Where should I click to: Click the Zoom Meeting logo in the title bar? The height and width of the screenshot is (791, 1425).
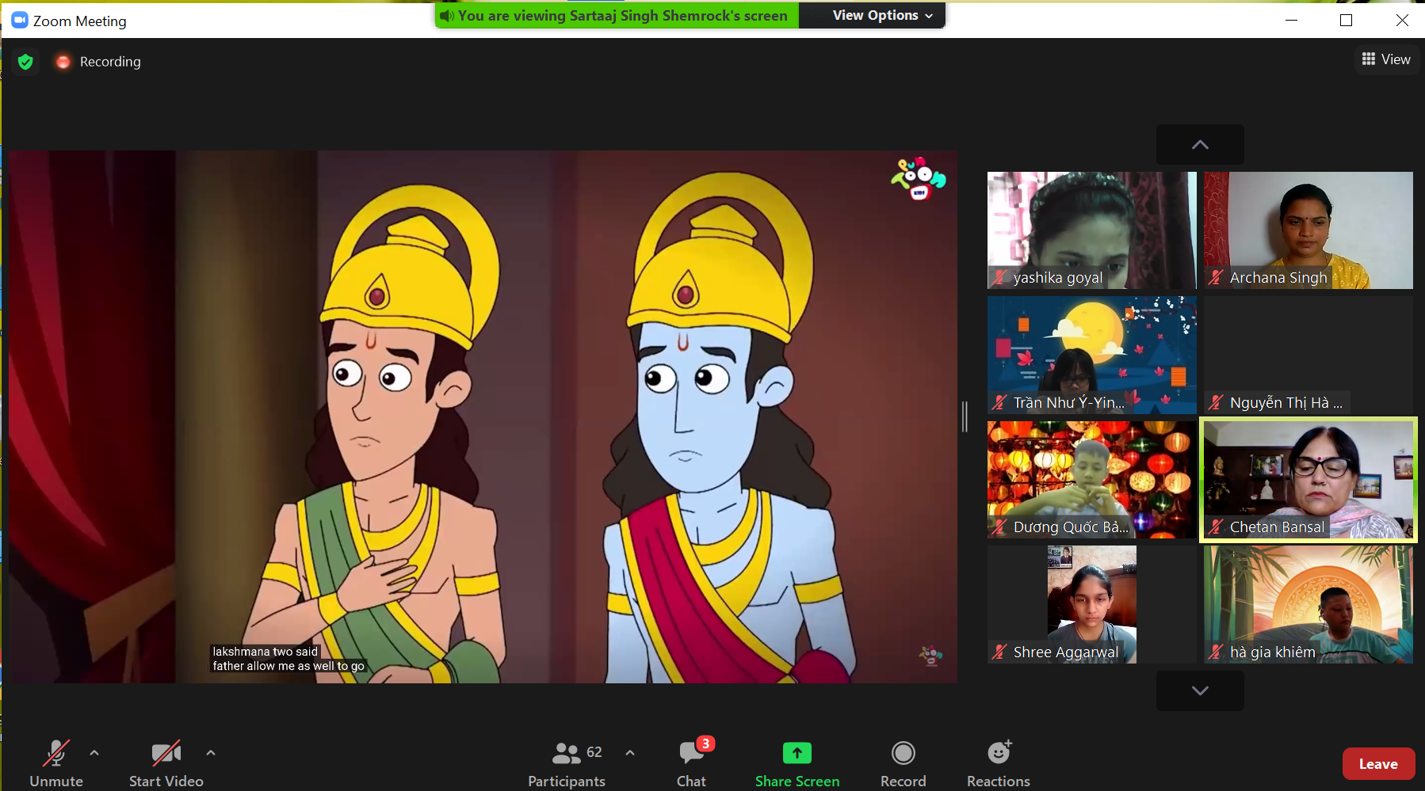tap(20, 21)
